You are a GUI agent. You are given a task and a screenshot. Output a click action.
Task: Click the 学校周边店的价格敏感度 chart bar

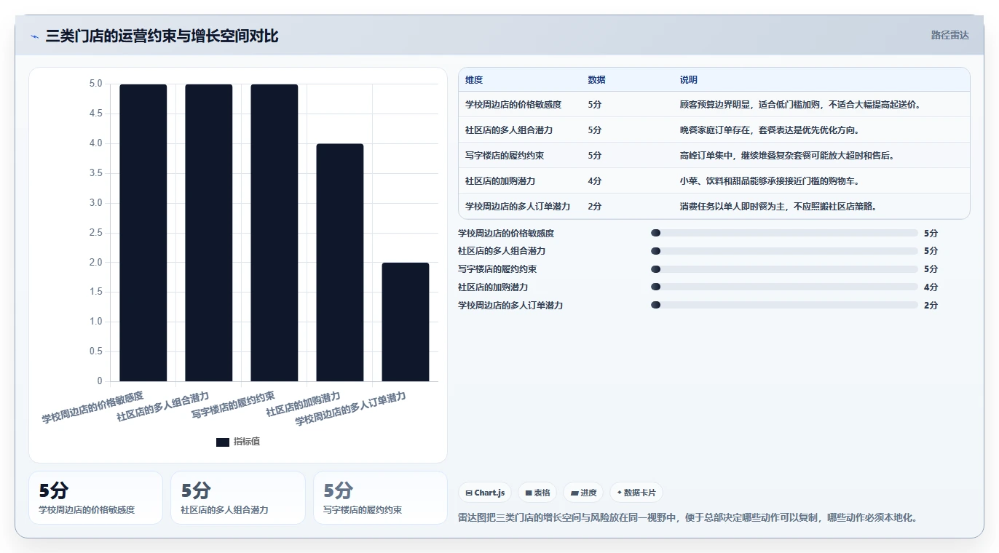point(143,233)
